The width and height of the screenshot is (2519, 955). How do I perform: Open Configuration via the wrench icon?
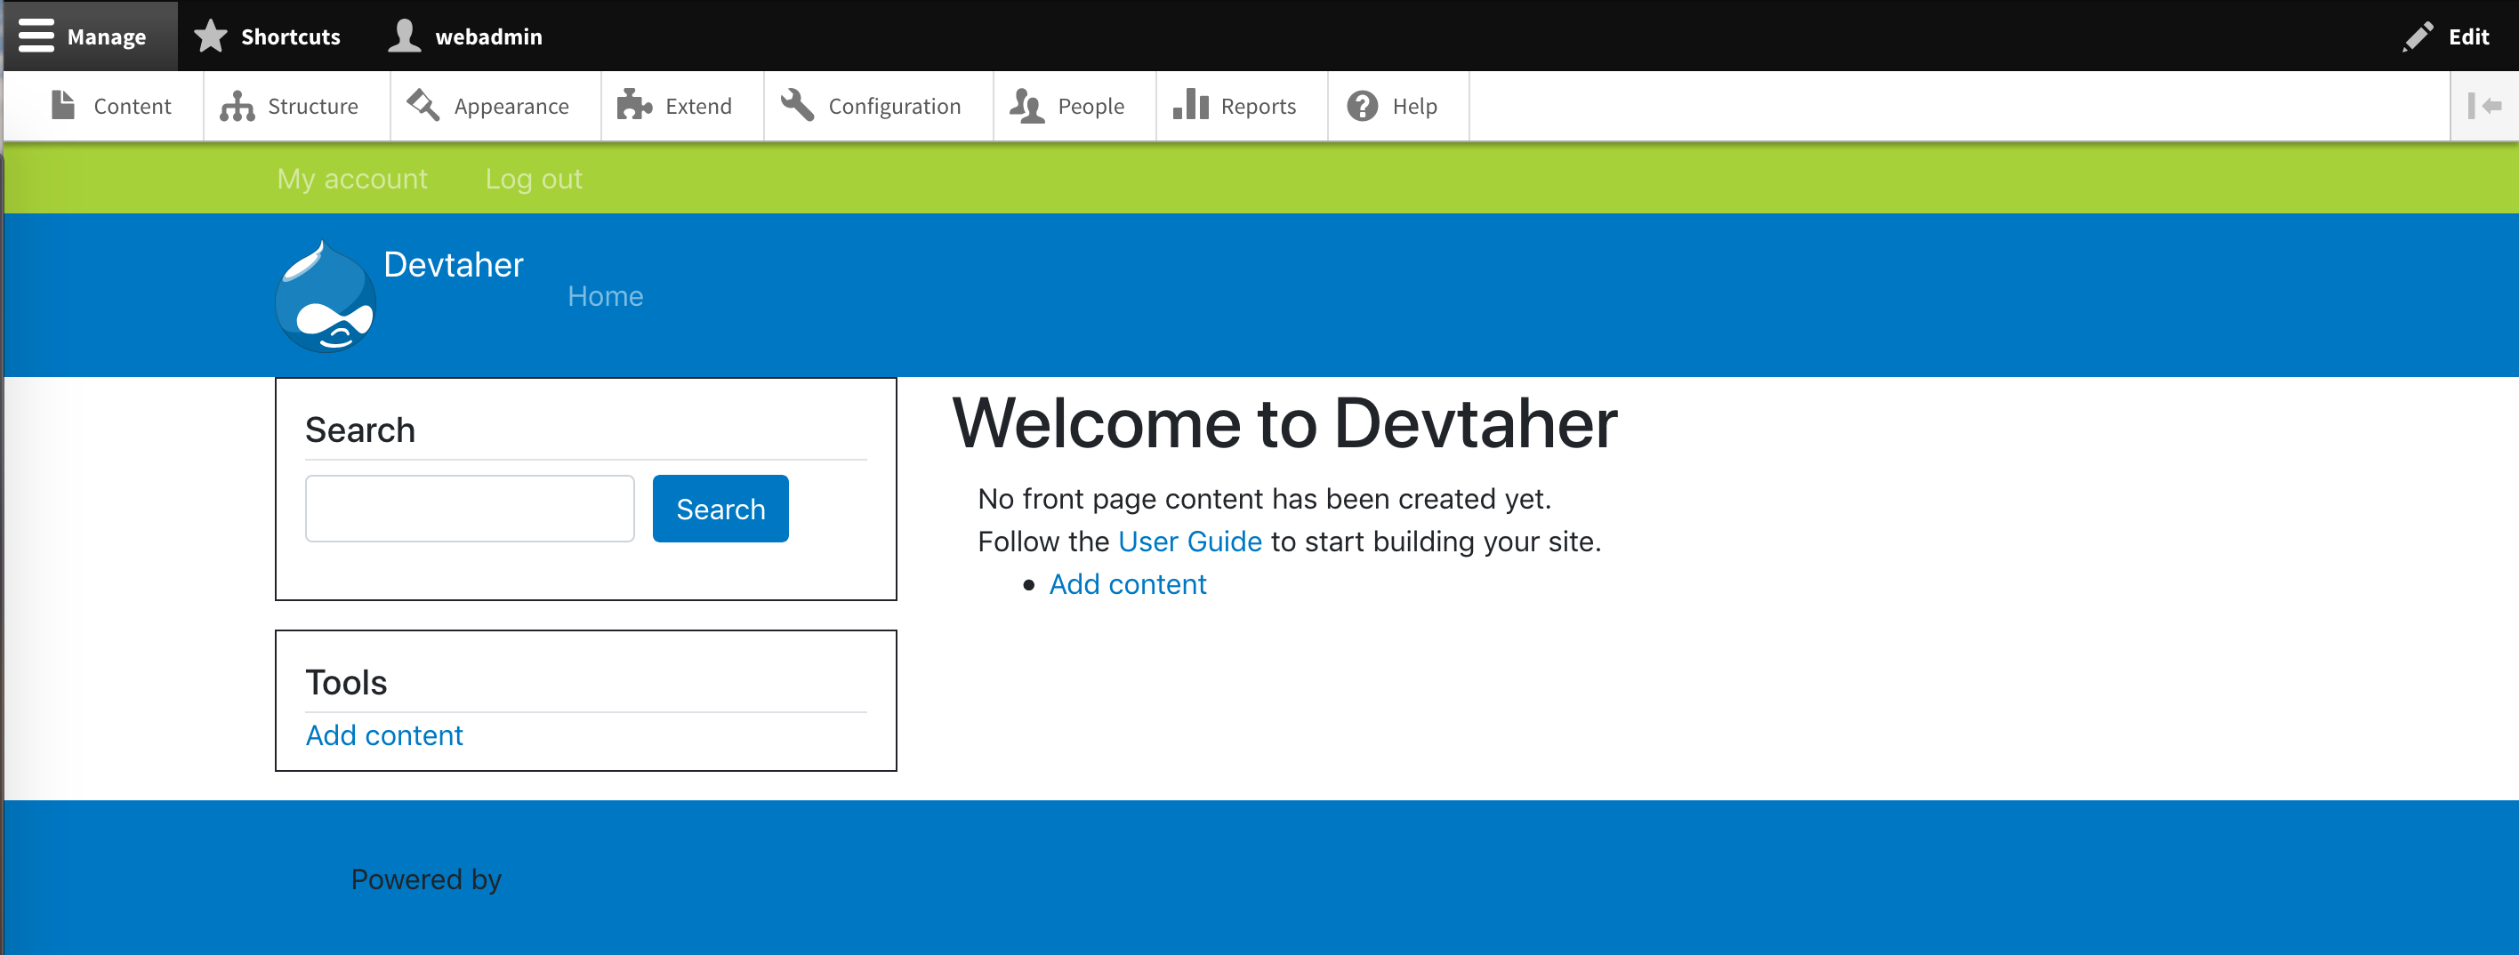[797, 106]
